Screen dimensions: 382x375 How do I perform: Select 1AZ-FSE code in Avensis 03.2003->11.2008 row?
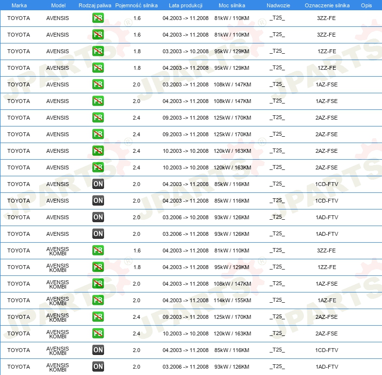[x=326, y=84]
